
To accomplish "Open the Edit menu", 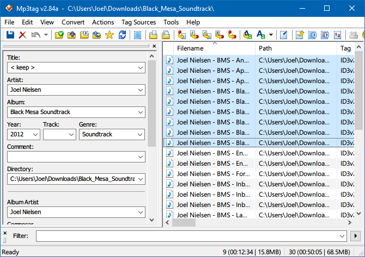I will [27, 22].
